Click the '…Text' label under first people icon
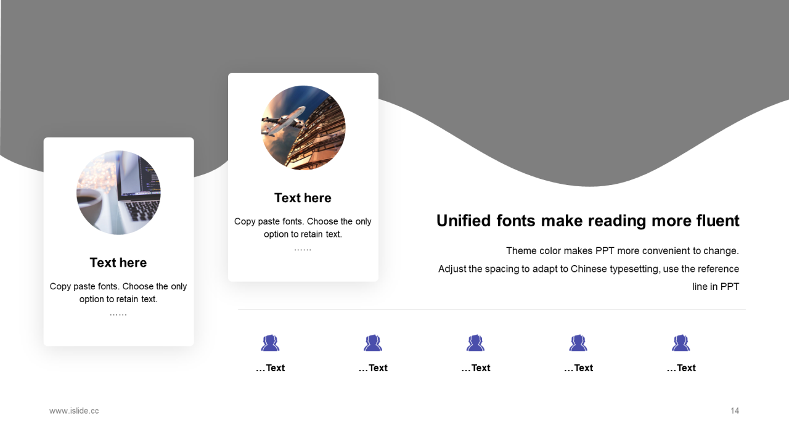 270,368
